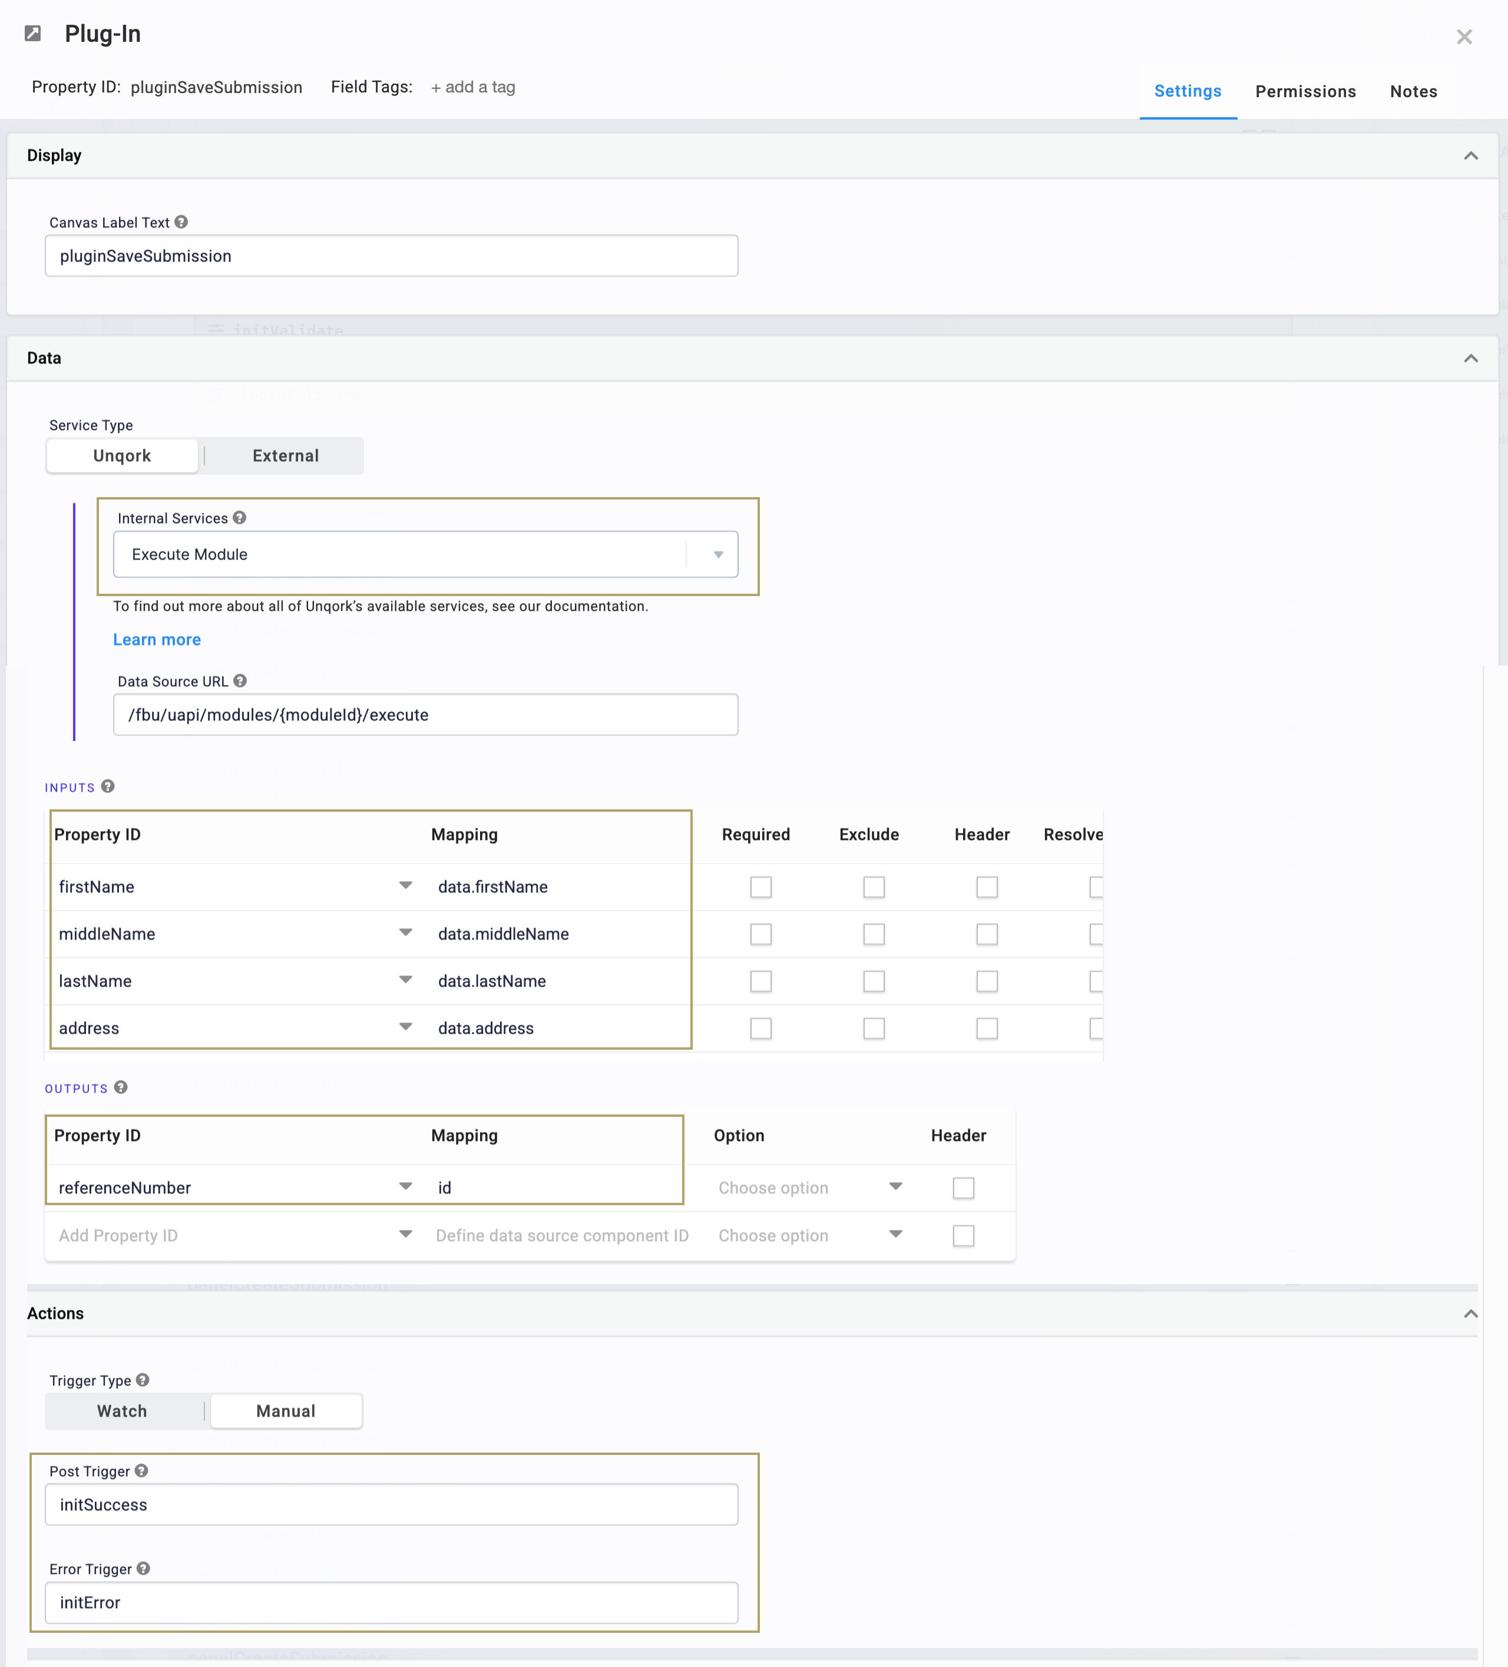Follow the Learn more link
The image size is (1508, 1667).
[x=157, y=639]
